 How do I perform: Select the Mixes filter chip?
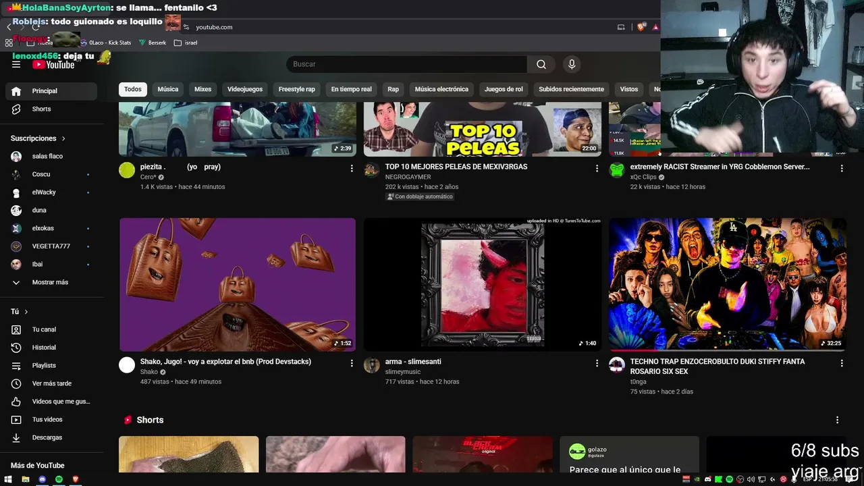point(202,89)
